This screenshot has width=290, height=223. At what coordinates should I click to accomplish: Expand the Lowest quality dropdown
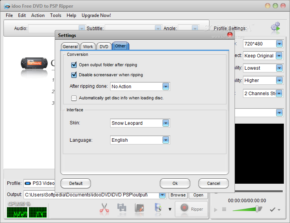coord(279,68)
